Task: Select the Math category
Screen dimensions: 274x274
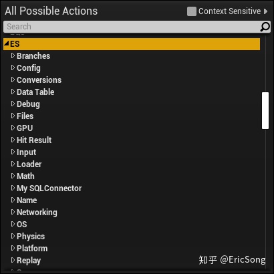Action: coord(25,176)
